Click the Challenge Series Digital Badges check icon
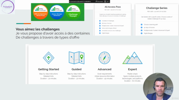This screenshot has width=179, height=100. coord(142,33)
